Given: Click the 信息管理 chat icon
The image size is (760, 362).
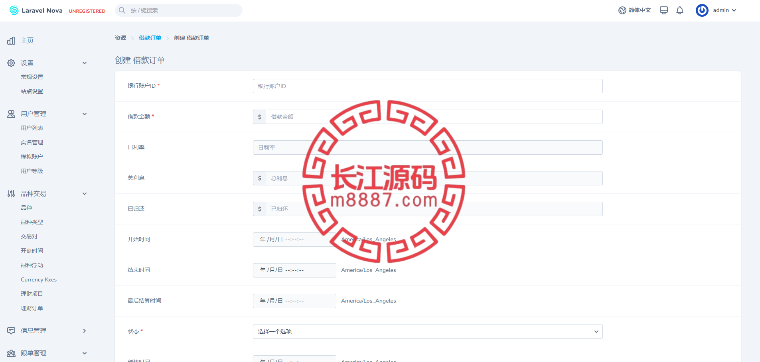Looking at the screenshot, I should (x=11, y=331).
